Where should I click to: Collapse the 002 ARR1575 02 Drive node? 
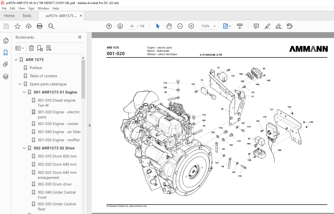(x=24, y=148)
